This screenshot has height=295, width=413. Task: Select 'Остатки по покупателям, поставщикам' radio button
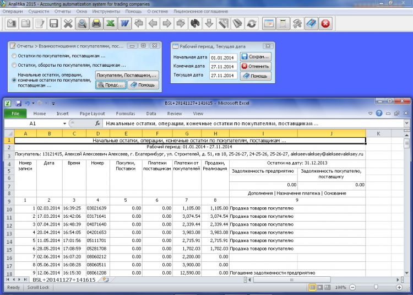pyautogui.click(x=14, y=56)
